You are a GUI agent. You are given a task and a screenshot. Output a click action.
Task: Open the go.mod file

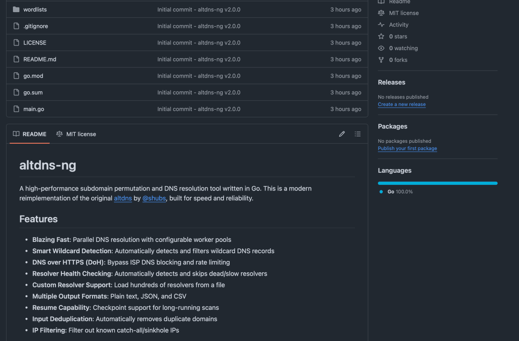[x=33, y=76]
